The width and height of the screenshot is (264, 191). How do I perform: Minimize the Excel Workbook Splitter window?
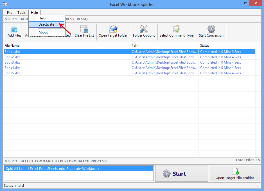tap(238, 3)
